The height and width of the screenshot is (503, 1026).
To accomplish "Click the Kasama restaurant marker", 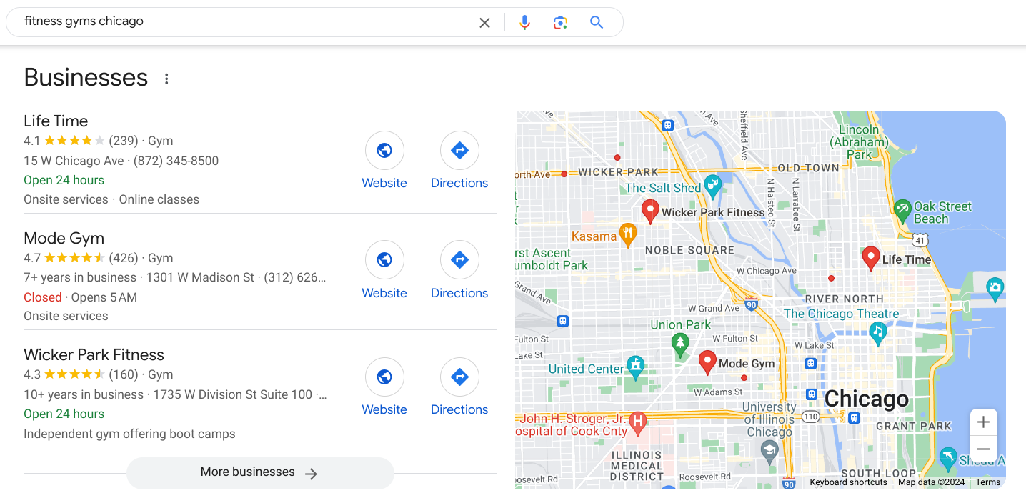I will [x=627, y=234].
